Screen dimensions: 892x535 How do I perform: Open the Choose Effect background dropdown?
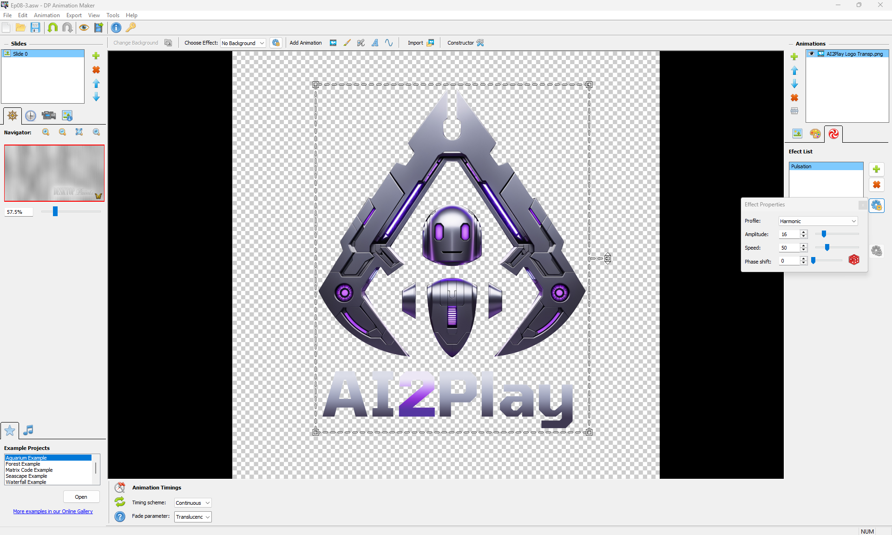click(243, 43)
